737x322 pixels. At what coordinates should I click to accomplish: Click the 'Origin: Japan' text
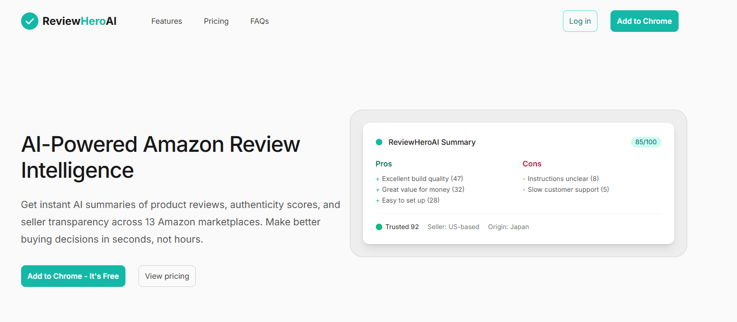pos(508,227)
